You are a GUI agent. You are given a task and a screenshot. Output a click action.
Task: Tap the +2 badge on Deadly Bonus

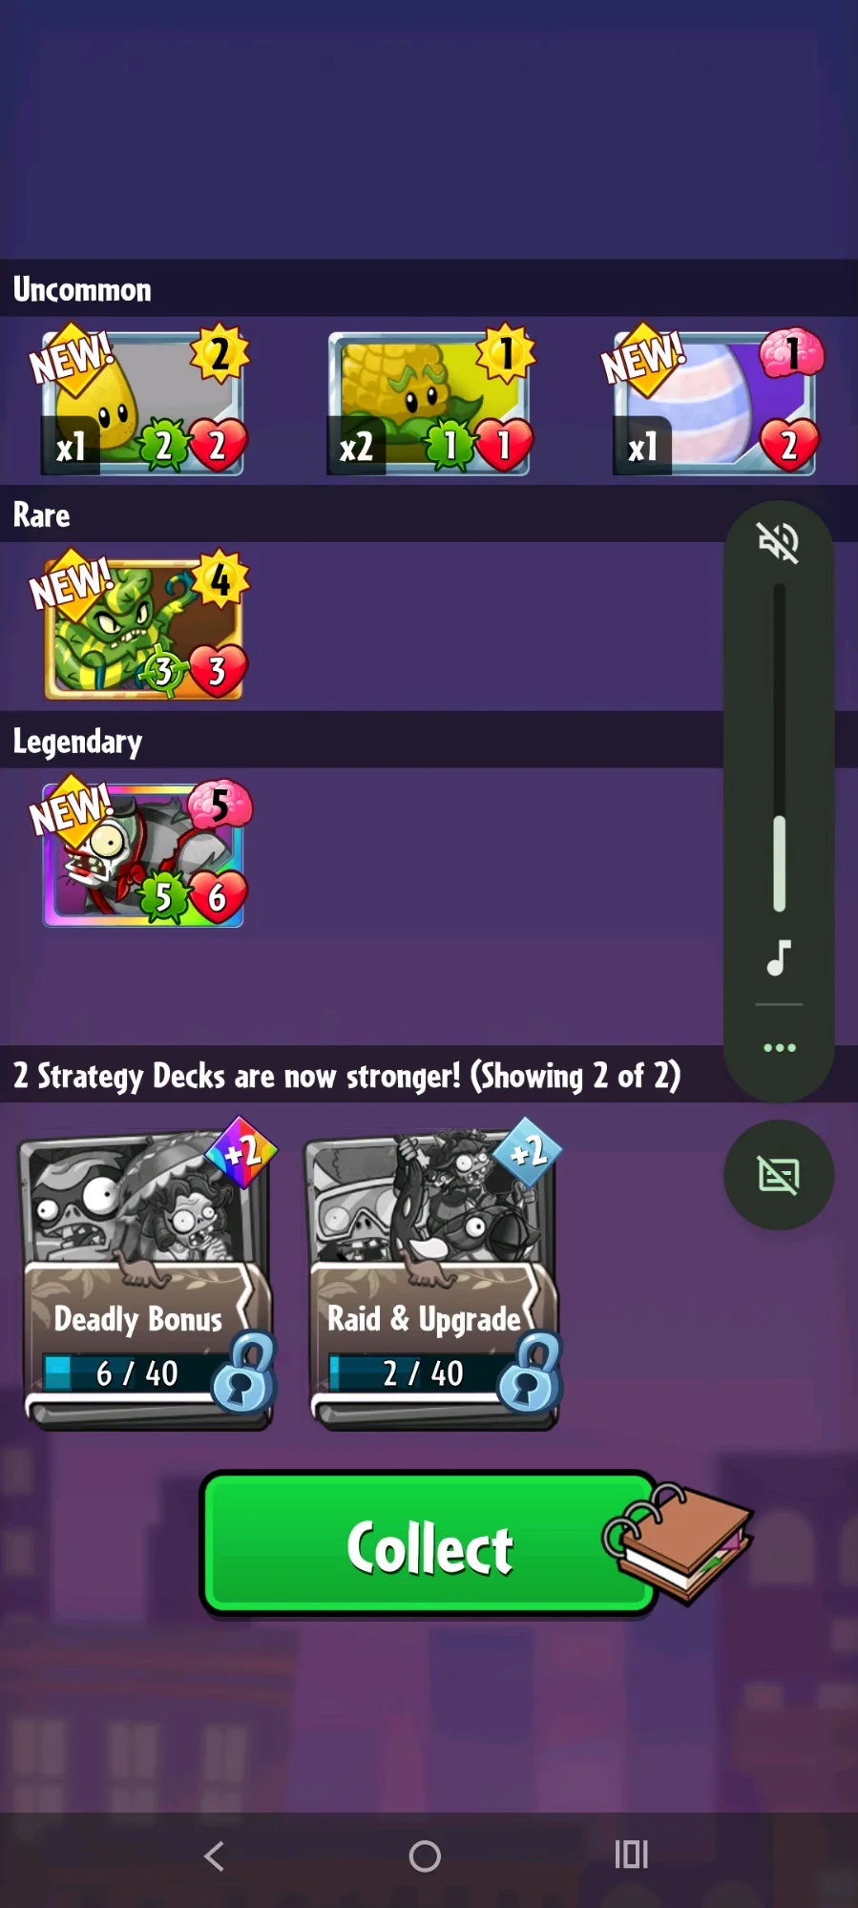click(241, 1153)
